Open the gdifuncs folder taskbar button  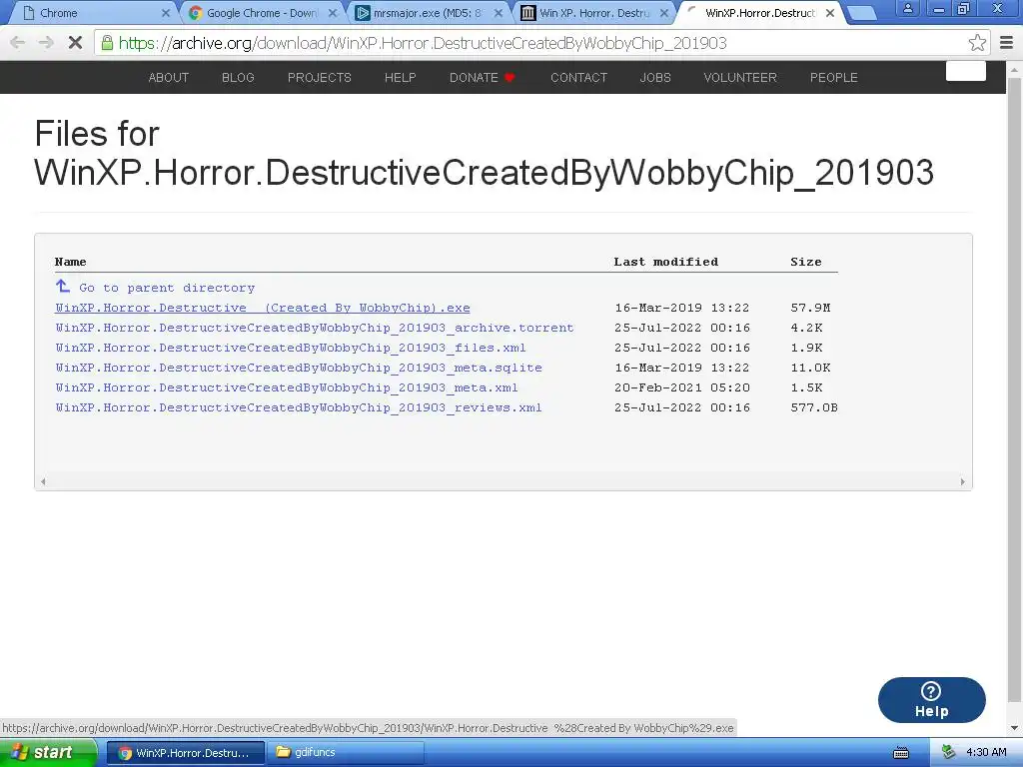click(346, 753)
